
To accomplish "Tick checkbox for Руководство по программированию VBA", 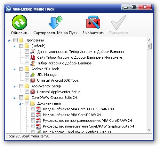I will tap(33, 121).
